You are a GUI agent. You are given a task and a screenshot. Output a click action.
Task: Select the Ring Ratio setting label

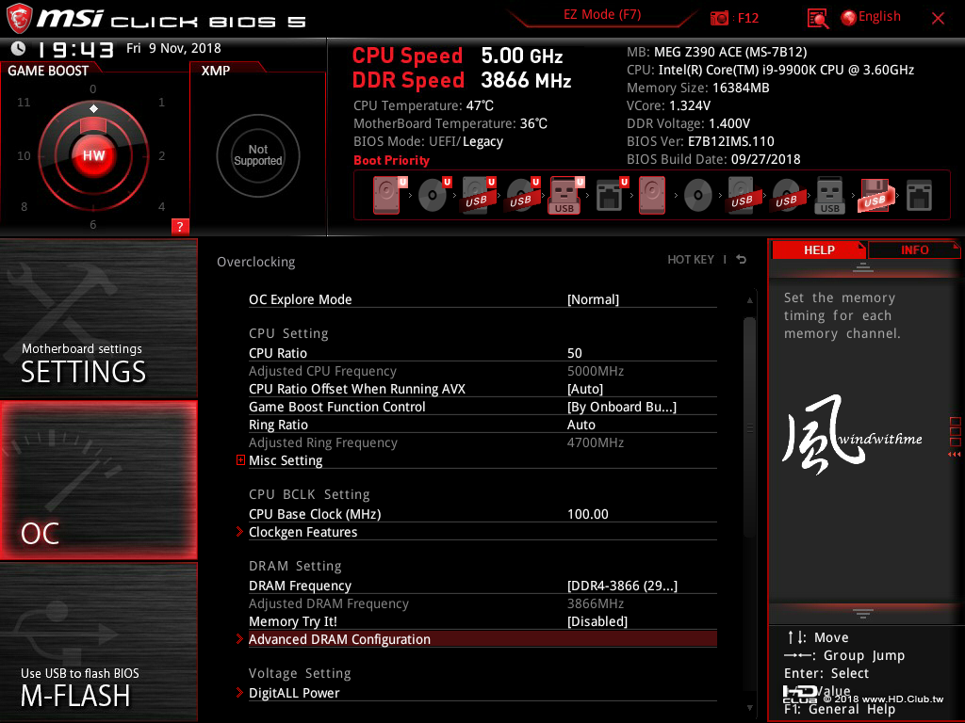click(x=278, y=425)
